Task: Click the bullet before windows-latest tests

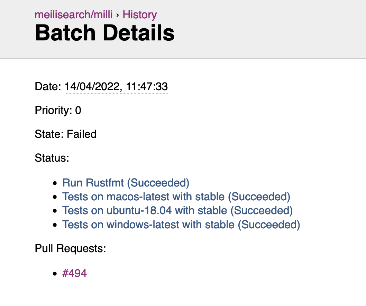Action: click(x=55, y=225)
